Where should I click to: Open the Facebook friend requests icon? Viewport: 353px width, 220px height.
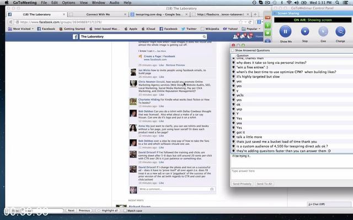coord(236,36)
